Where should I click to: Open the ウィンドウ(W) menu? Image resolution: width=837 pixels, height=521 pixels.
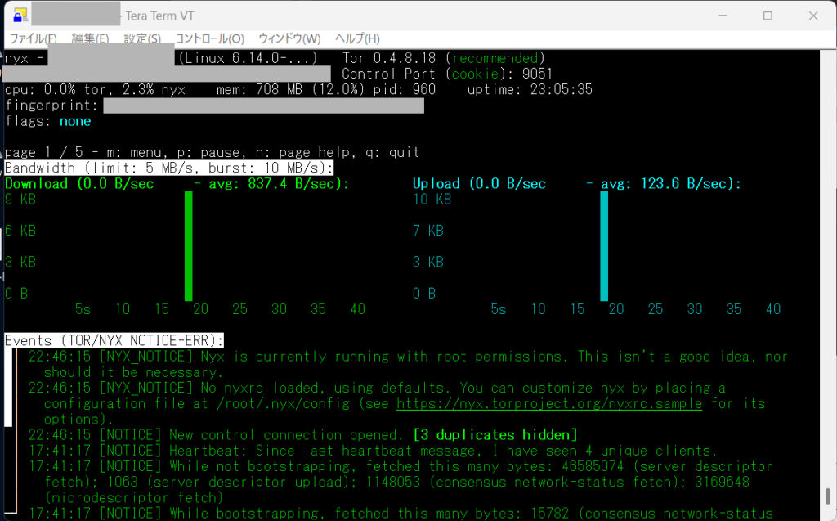point(289,38)
